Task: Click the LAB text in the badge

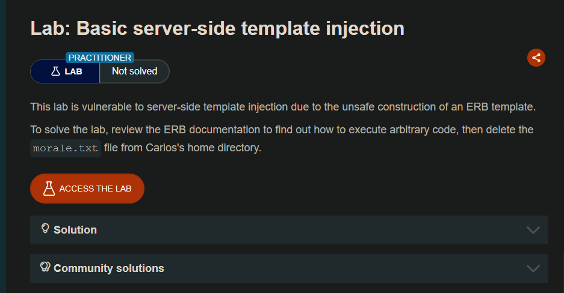Action: pos(73,71)
